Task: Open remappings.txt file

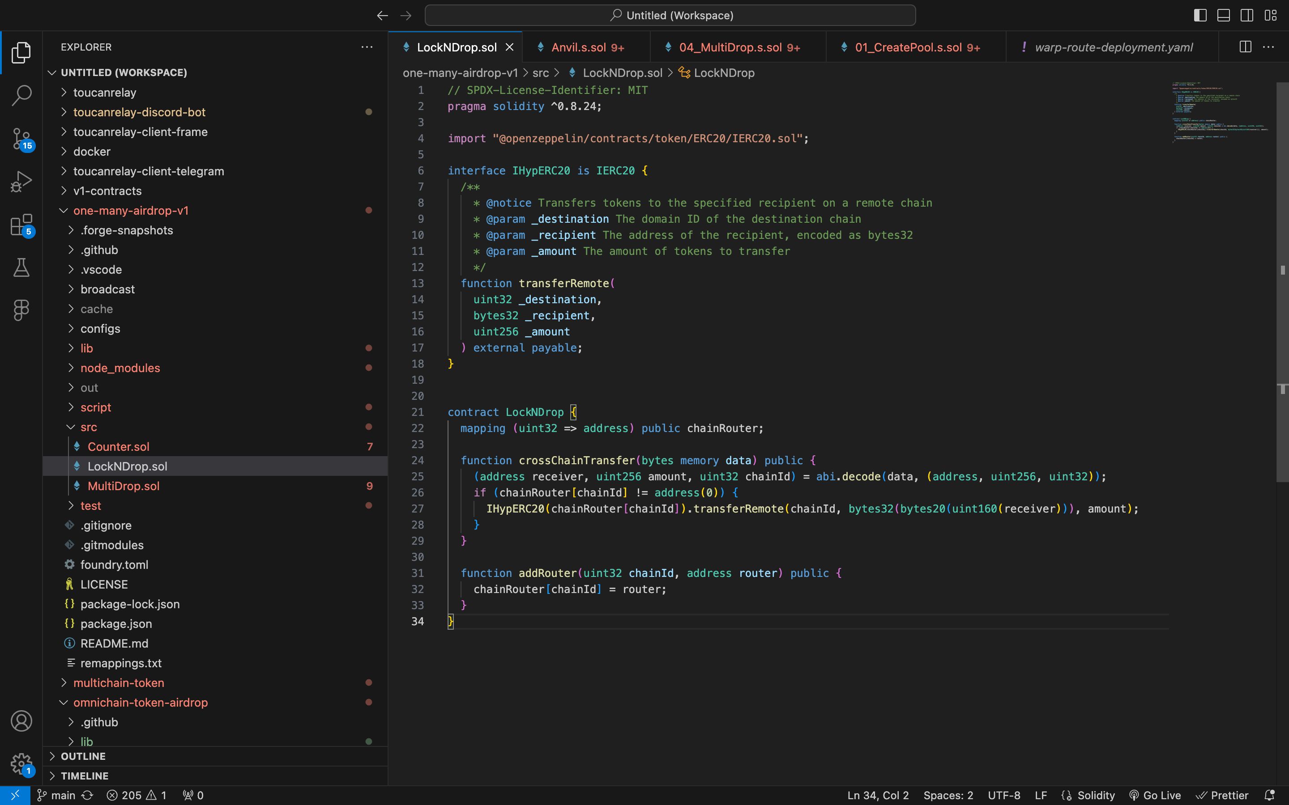Action: (215, 663)
